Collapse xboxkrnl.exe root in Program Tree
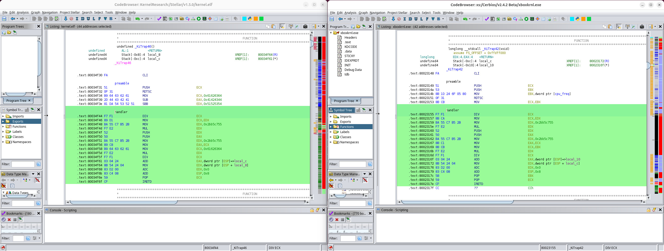Viewport: 664px width, 251px height. [331, 33]
